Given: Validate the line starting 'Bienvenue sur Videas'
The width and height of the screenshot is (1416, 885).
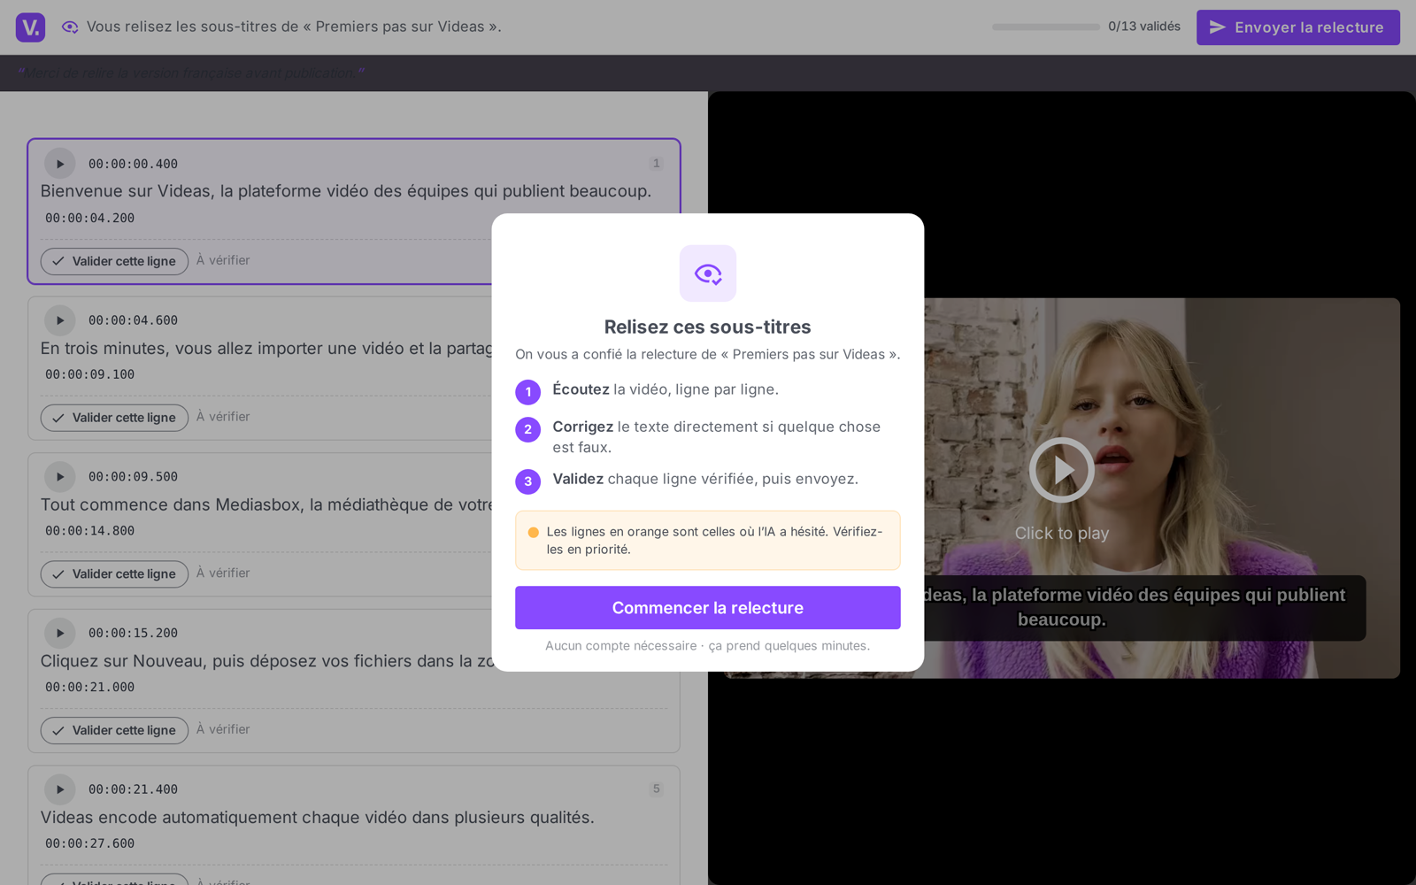Looking at the screenshot, I should [114, 261].
